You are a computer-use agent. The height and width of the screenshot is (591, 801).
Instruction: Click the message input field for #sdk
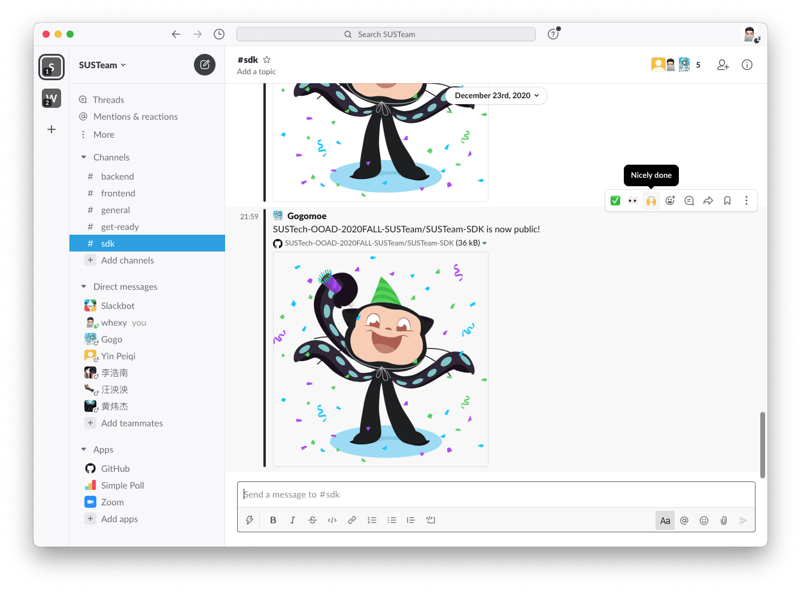[496, 495]
